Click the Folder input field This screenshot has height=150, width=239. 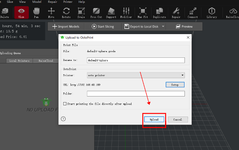pyautogui.click(x=136, y=94)
